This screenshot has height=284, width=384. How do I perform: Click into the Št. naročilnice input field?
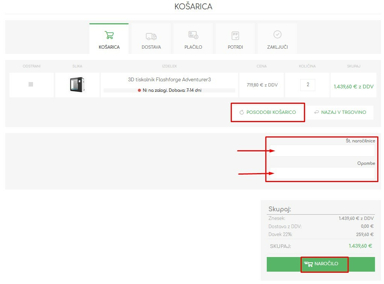[322, 151]
